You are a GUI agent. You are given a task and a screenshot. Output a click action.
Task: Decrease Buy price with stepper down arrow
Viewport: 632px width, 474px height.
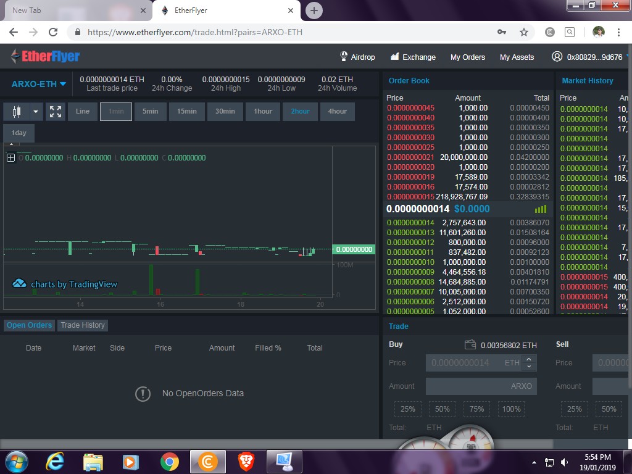point(529,367)
